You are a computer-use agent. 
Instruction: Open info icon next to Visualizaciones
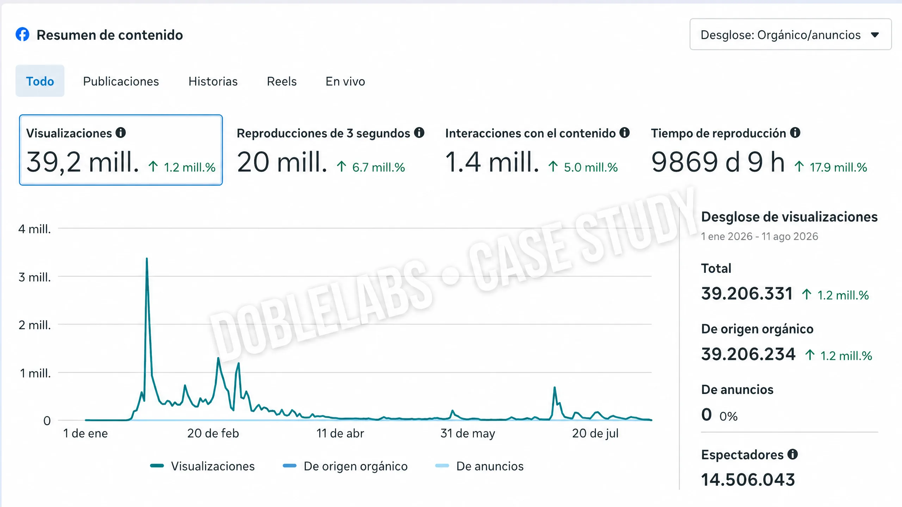click(x=121, y=133)
